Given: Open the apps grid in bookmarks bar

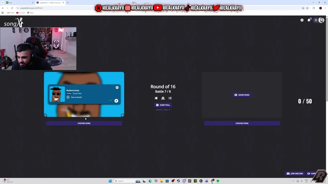Looking at the screenshot, I should (x=3, y=13).
